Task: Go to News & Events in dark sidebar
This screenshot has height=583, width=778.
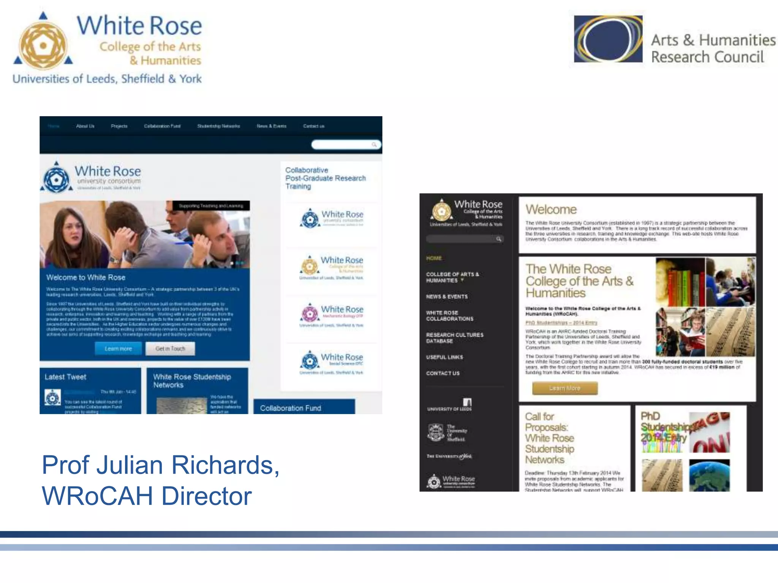Action: point(447,297)
